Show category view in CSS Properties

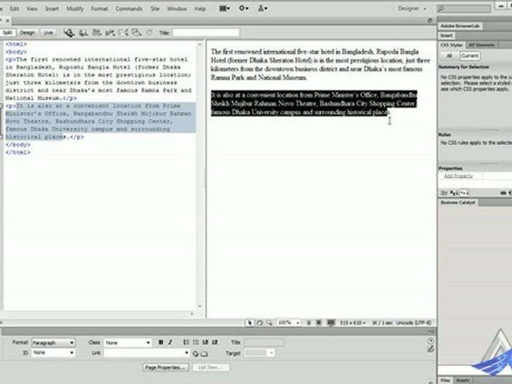[443, 193]
